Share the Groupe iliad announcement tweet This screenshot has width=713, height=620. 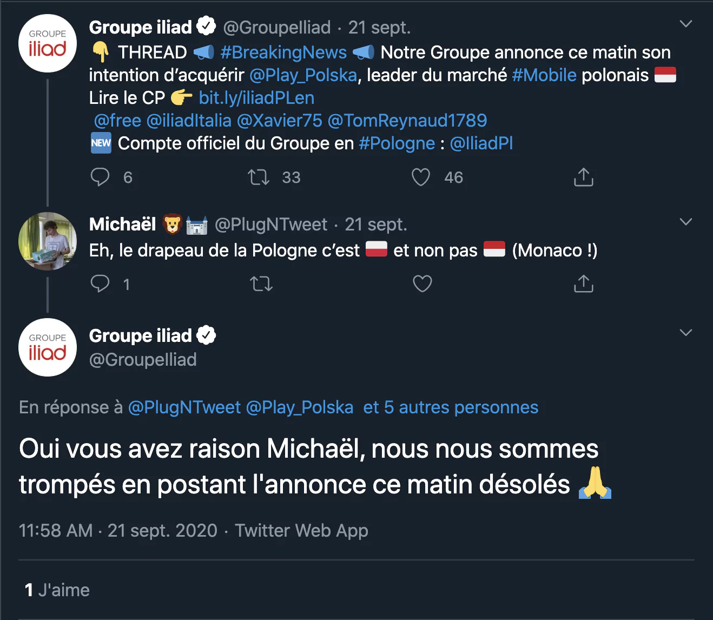[583, 177]
